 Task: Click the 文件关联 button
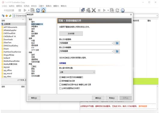pos(71,34)
